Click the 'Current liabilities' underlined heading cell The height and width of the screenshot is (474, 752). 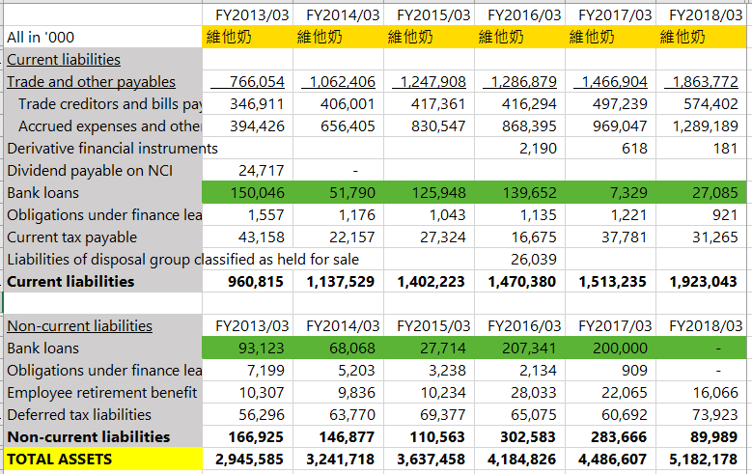tap(103, 60)
